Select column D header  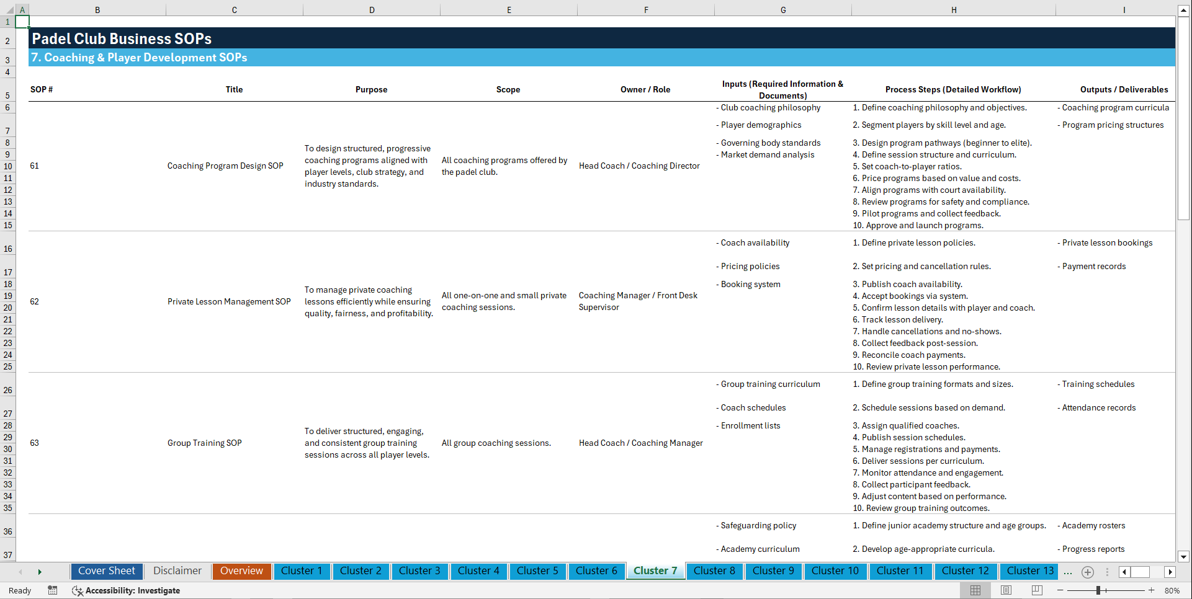(x=372, y=9)
